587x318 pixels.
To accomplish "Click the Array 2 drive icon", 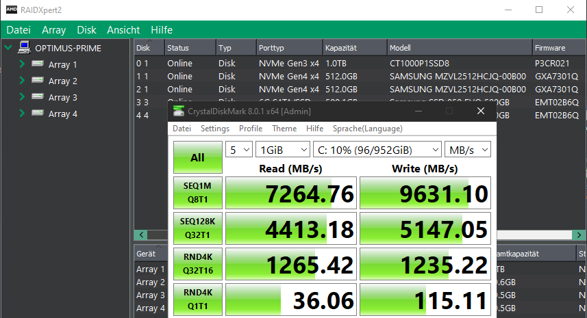I will point(38,80).
